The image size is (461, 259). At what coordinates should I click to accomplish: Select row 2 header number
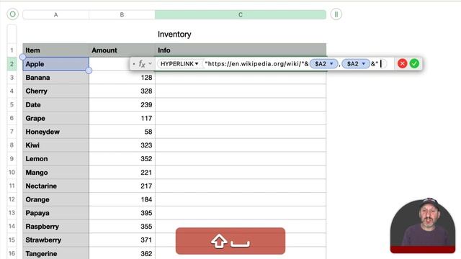(12, 64)
